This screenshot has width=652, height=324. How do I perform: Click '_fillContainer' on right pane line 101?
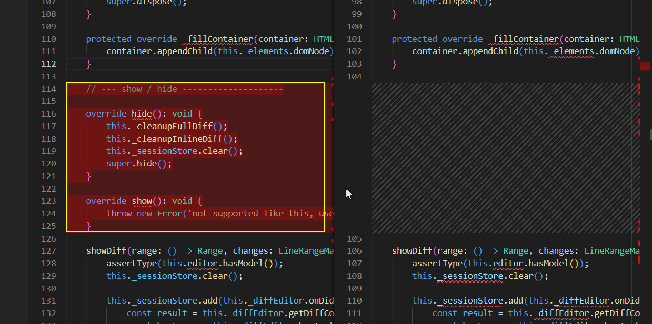(524, 39)
